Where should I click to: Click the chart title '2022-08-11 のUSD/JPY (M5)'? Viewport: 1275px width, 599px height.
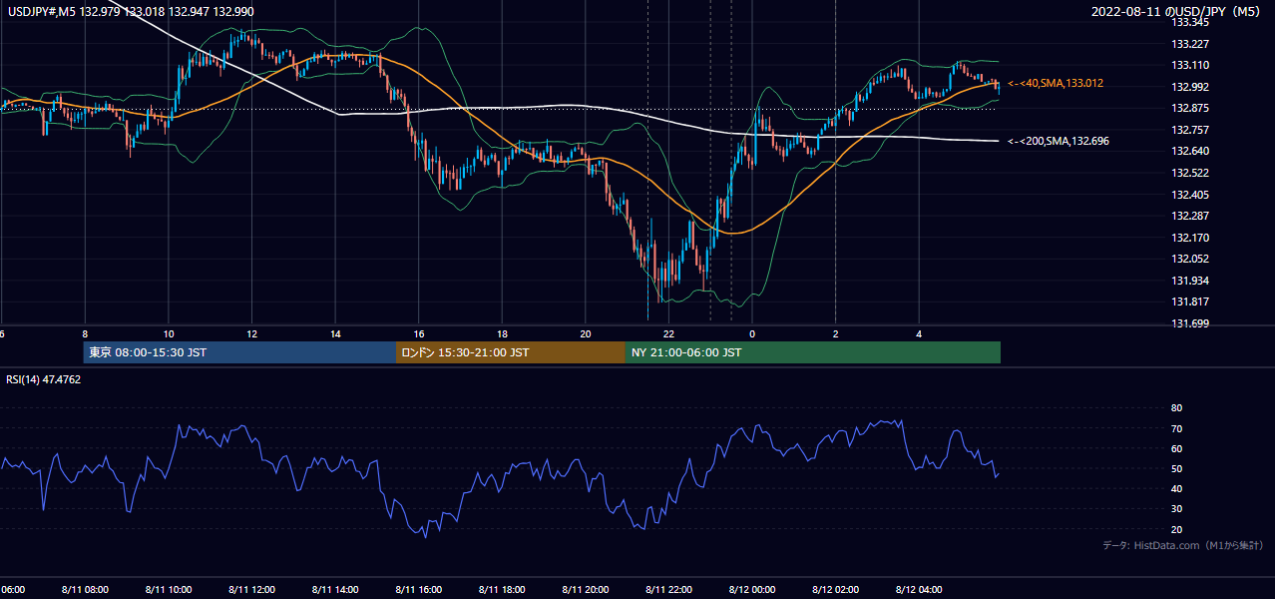tap(1178, 12)
